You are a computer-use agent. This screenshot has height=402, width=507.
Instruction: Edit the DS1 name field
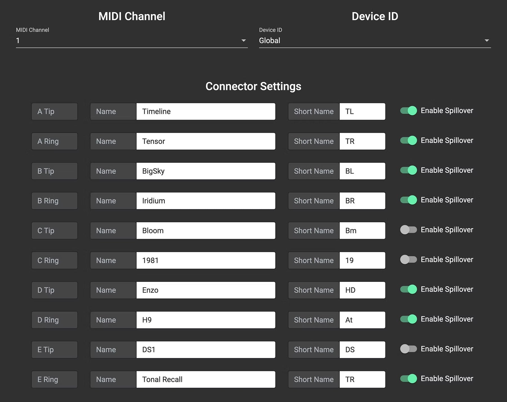206,350
